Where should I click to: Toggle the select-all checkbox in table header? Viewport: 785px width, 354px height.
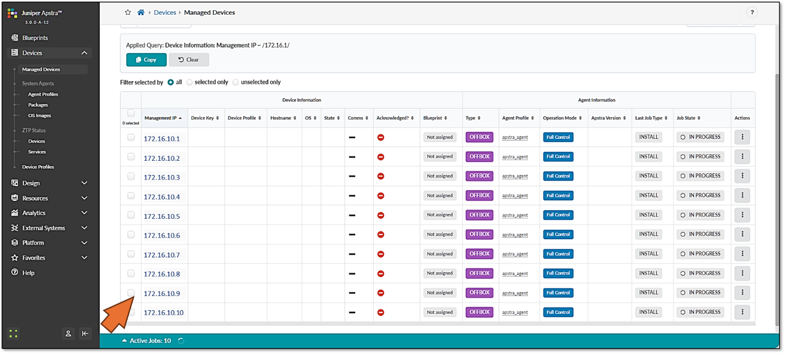(131, 113)
